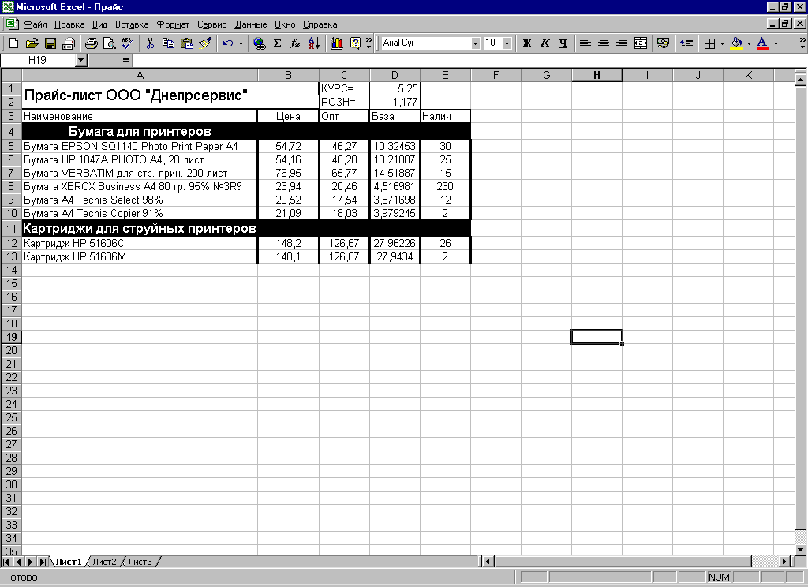The width and height of the screenshot is (808, 587).
Task: Select cell Картридж HP 51606C
Action: 140,243
